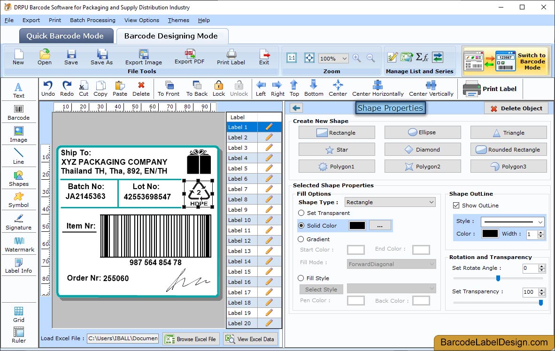Click the zoom in magnifier
This screenshot has width=555, height=351.
tap(356, 58)
